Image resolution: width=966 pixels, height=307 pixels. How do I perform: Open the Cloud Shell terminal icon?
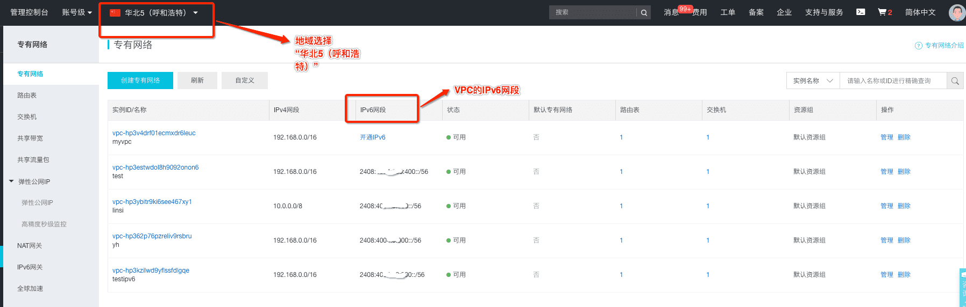point(861,12)
